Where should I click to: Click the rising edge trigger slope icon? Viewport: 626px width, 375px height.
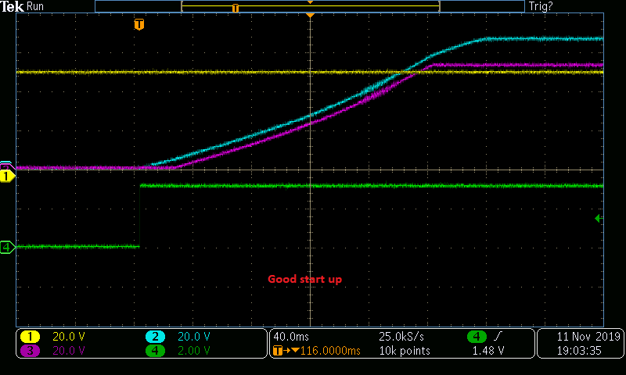(x=497, y=337)
